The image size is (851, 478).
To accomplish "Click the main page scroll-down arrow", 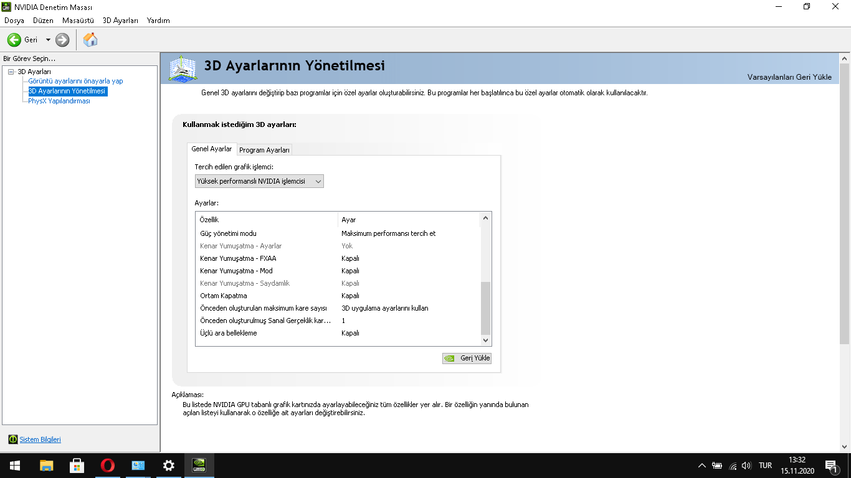I will coord(845,446).
